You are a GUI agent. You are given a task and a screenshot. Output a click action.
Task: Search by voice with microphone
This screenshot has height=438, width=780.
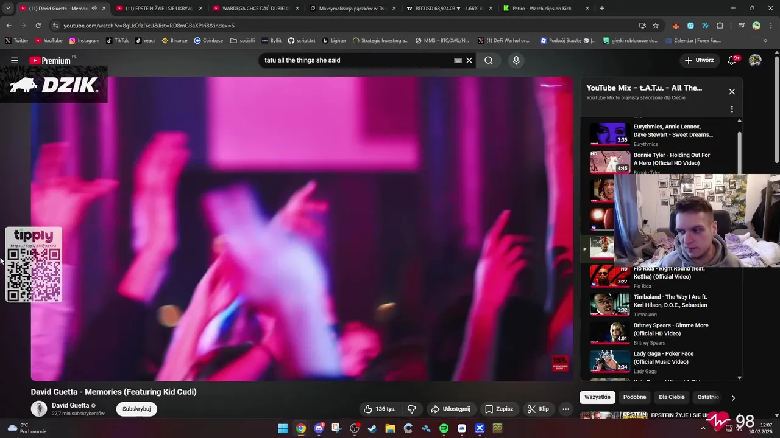(516, 60)
